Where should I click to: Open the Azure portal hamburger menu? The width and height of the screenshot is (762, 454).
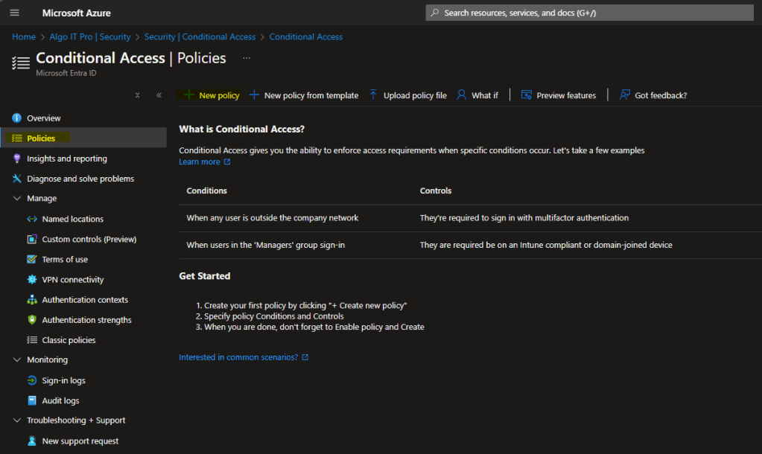pyautogui.click(x=15, y=13)
